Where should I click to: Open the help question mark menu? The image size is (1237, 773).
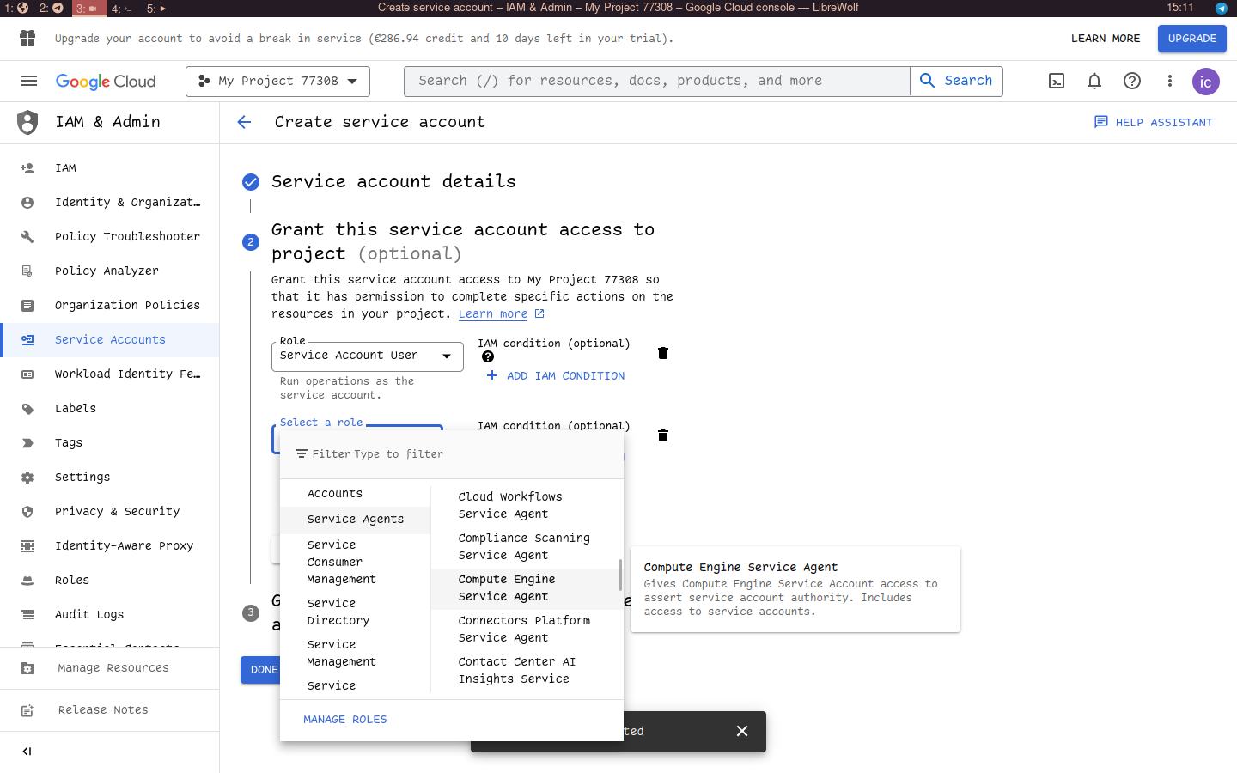1131,81
